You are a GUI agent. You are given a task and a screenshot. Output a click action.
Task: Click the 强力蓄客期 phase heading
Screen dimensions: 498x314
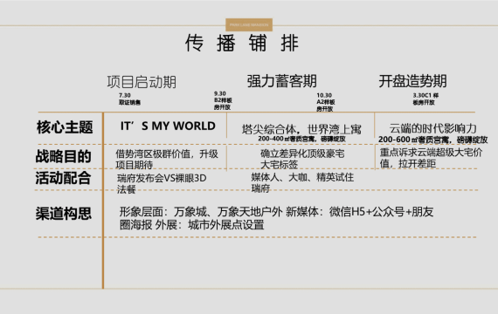click(x=281, y=81)
